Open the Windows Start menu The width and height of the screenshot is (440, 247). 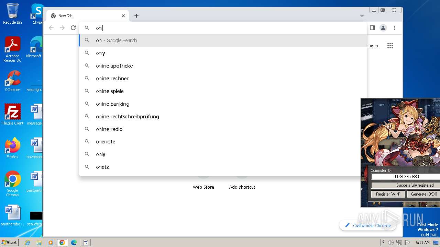10,242
